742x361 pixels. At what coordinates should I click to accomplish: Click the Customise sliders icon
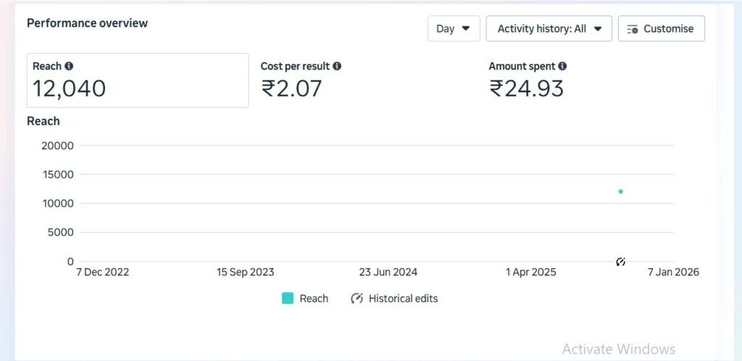click(633, 29)
